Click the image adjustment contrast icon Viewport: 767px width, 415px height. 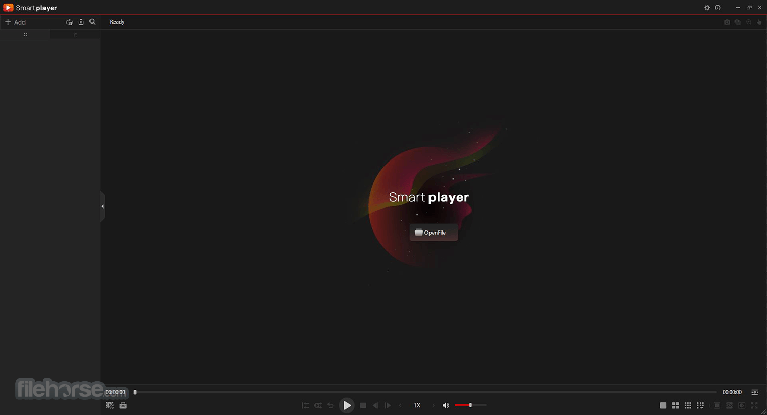coord(741,405)
